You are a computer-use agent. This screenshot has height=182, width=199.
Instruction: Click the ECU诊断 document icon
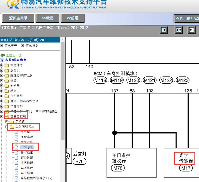(17, 147)
